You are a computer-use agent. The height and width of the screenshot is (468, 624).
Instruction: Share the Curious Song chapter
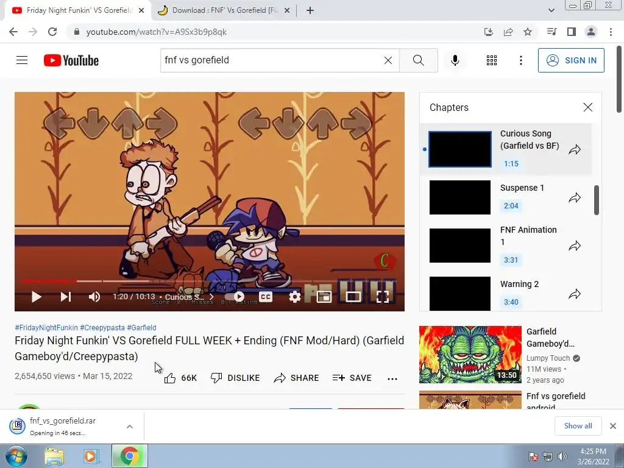pos(575,150)
